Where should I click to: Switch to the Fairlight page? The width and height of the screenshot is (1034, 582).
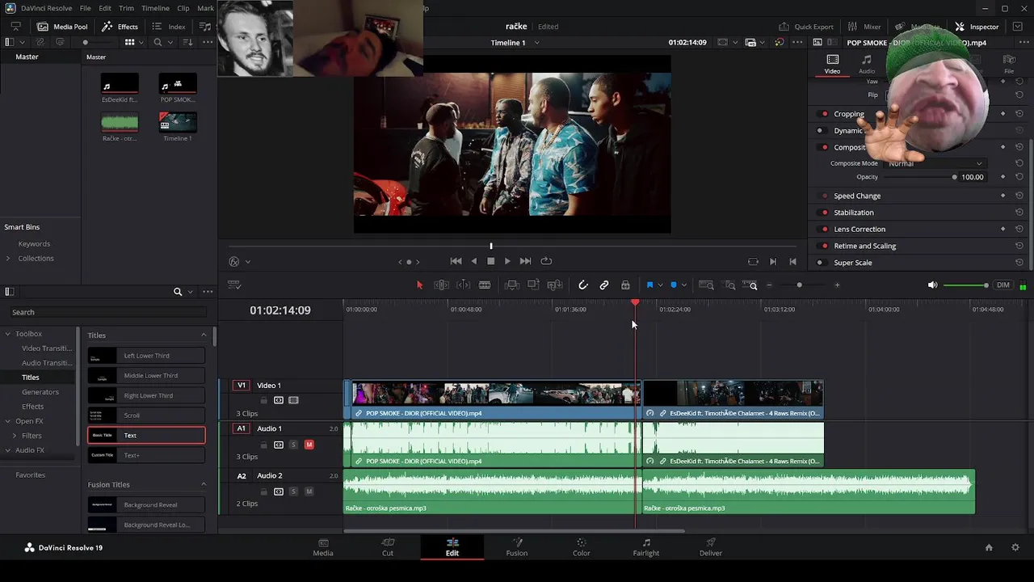tap(646, 547)
